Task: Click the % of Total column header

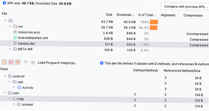Action: (147, 15)
